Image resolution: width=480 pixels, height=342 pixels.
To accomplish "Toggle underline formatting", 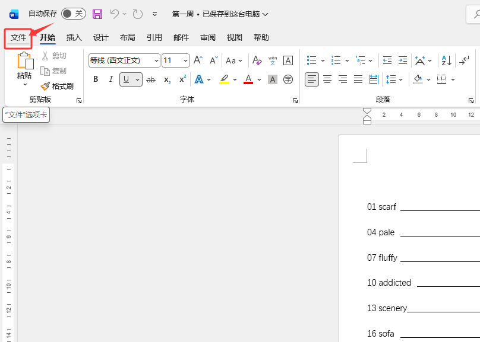I will (126, 79).
